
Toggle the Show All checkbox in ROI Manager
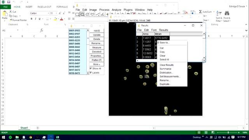tap(91, 68)
